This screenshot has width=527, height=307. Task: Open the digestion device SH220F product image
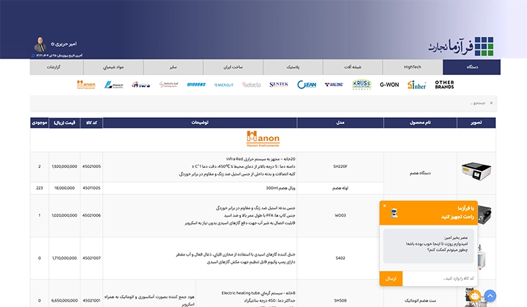[476, 171]
